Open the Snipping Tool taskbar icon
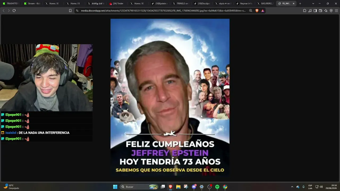The height and width of the screenshot is (191, 340). (186, 187)
